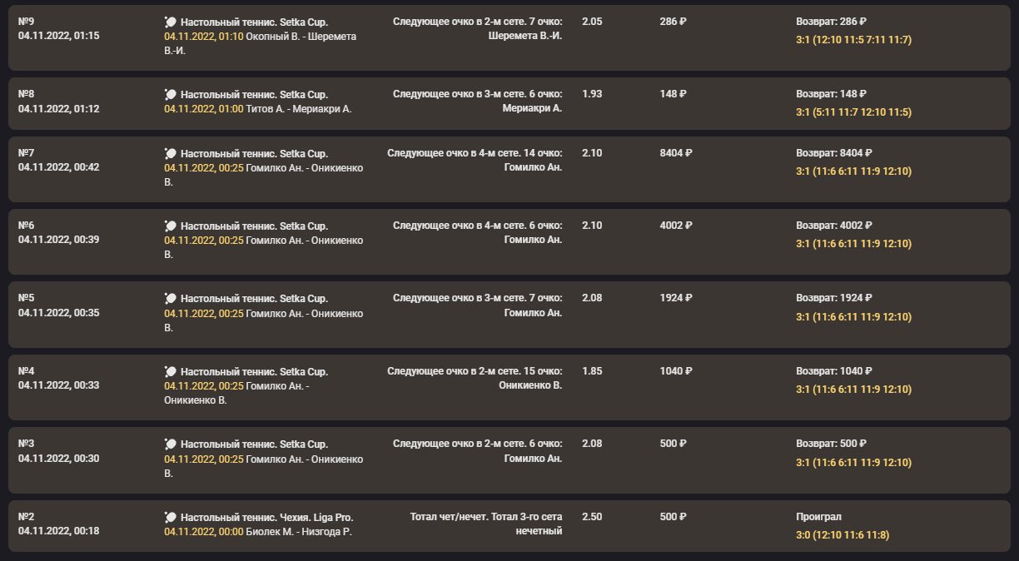This screenshot has width=1019, height=561.
Task: Click the 8404 ₽ stake amount
Action: (676, 153)
